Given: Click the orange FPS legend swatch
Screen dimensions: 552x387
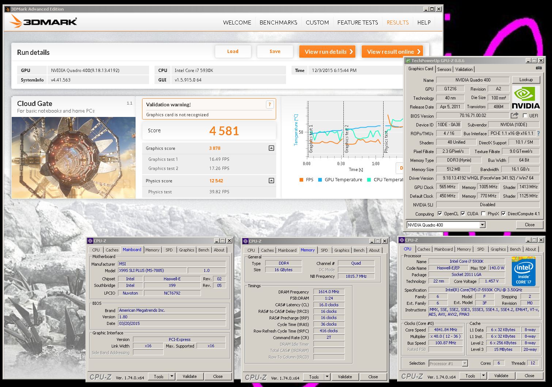Looking at the screenshot, I should (301, 180).
